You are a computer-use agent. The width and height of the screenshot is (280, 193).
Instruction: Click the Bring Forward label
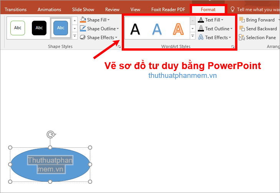click(x=260, y=20)
